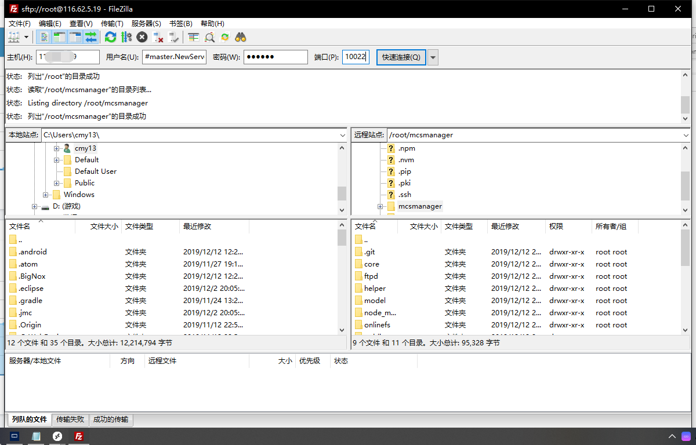Click the process queue toggle icon
696x445 pixels.
click(126, 37)
